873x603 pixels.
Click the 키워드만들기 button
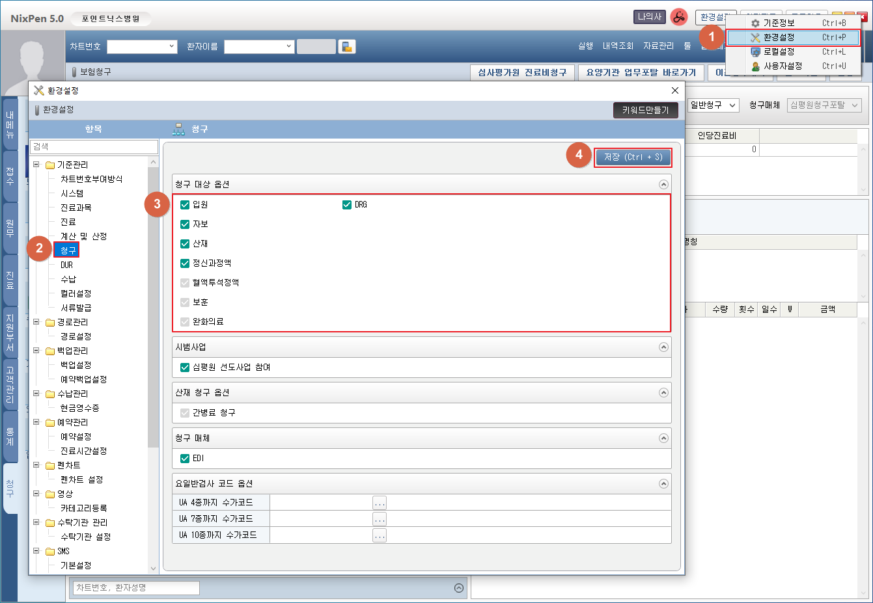point(645,111)
